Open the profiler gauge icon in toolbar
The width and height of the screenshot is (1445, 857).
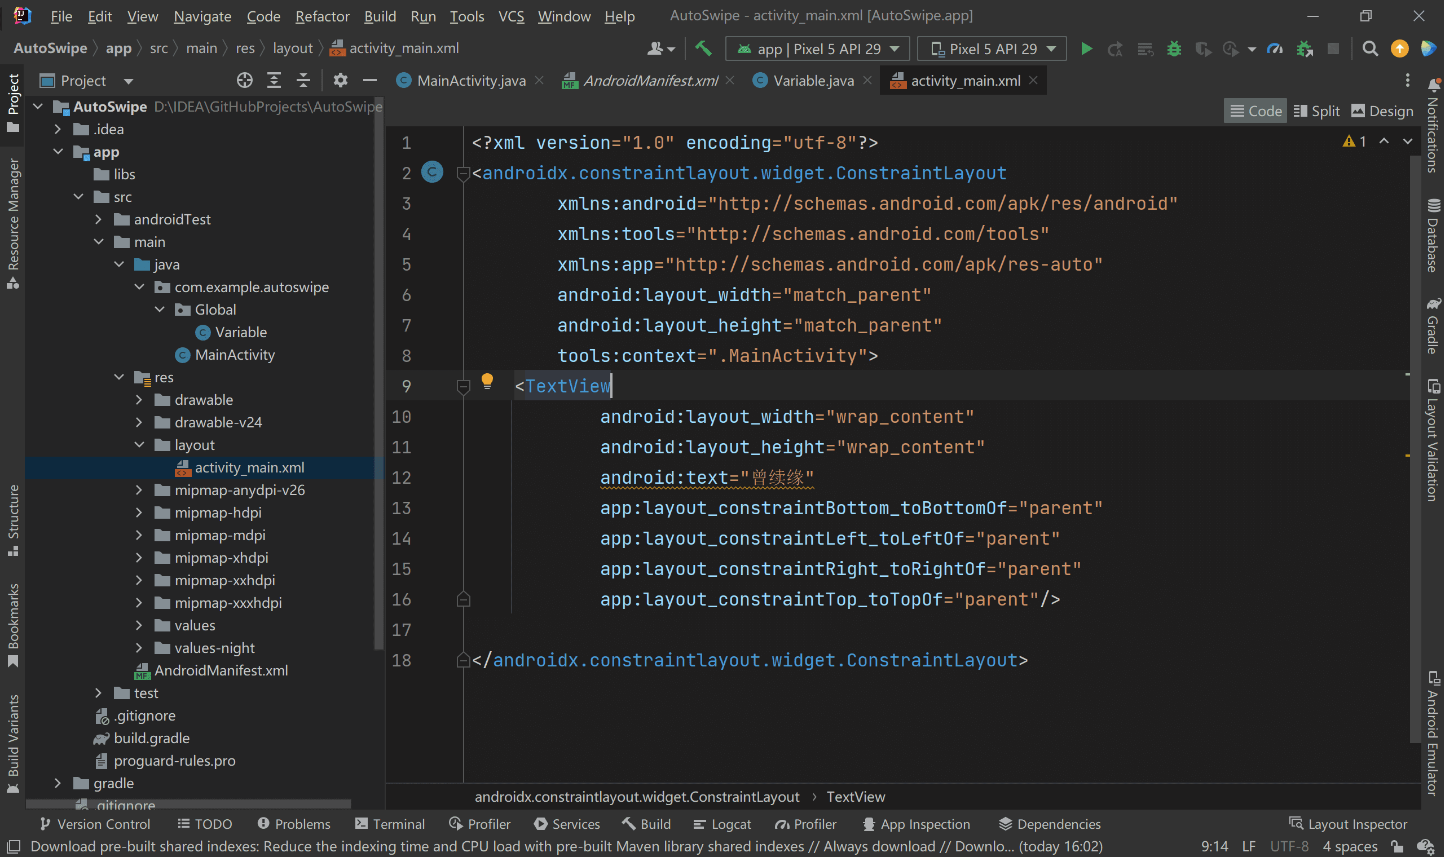(x=1275, y=49)
